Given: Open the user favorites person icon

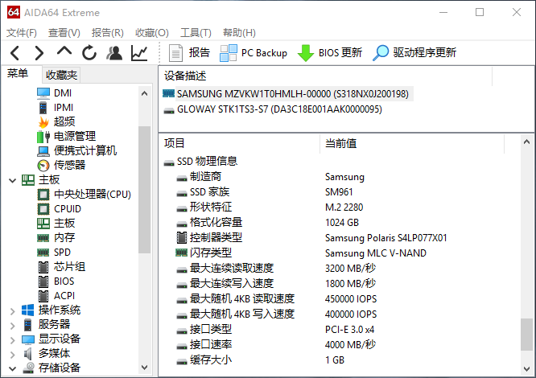Looking at the screenshot, I should (114, 53).
